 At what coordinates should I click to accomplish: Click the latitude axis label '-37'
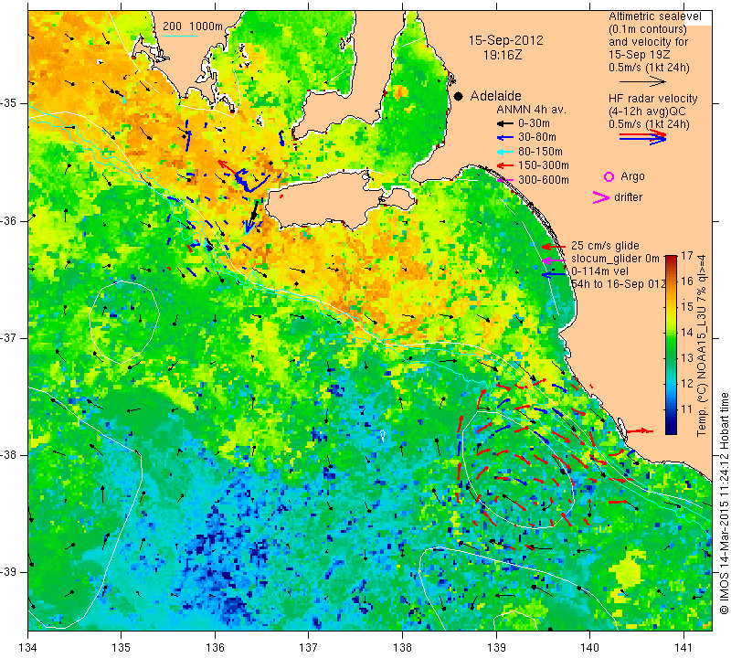[9, 337]
